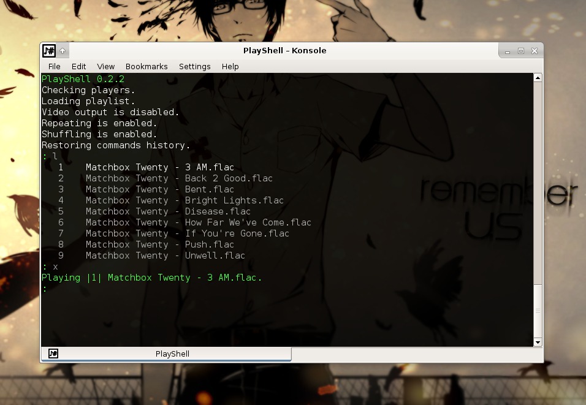Open the Edit menu
This screenshot has width=586, height=405.
pos(78,66)
